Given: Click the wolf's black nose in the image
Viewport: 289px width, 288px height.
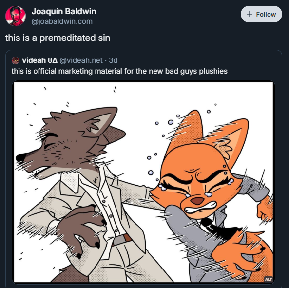Looking at the screenshot, I should click(x=20, y=157).
